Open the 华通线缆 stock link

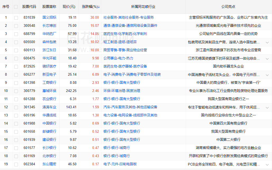pyautogui.click(x=49, y=115)
